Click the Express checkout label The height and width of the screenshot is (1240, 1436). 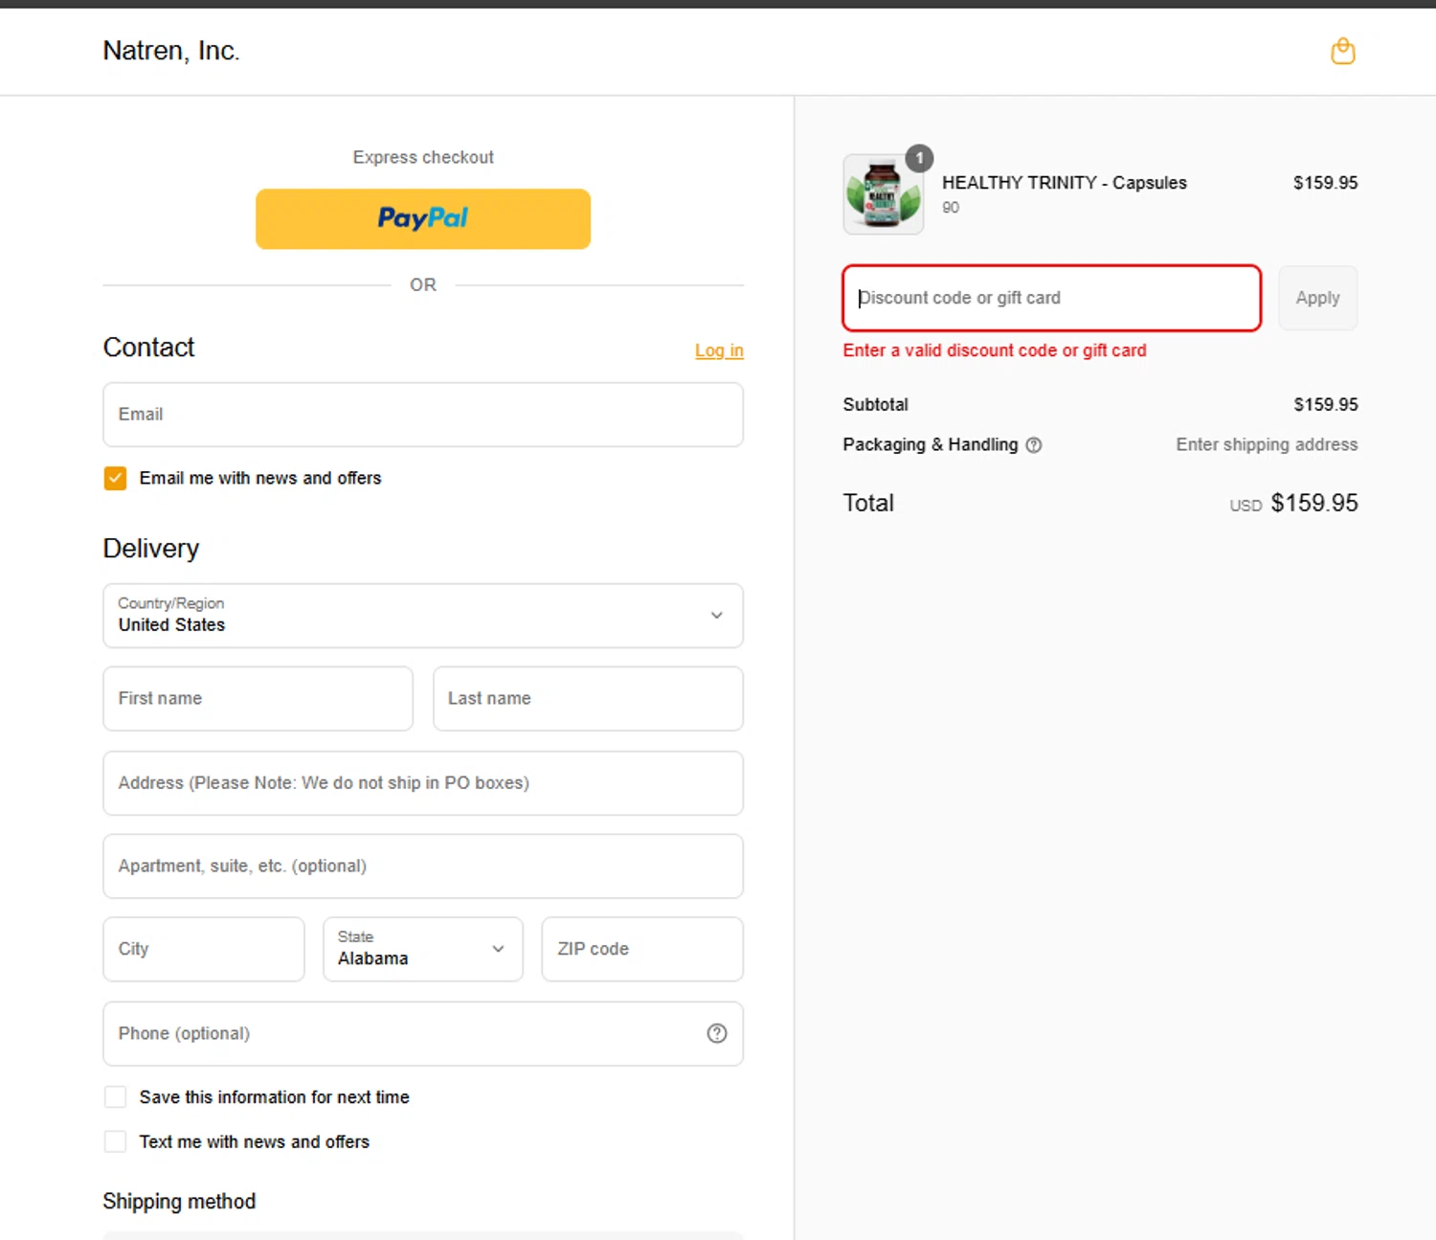(423, 157)
